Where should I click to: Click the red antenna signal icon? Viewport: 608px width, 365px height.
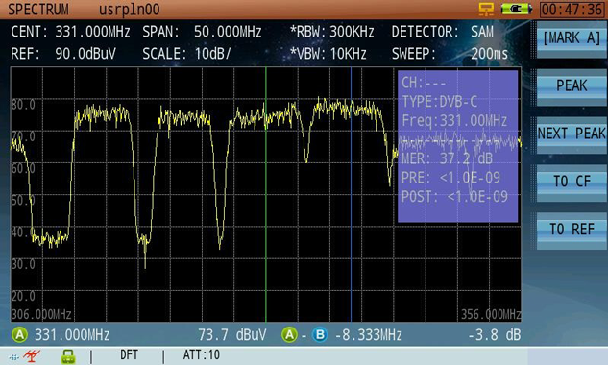[31, 355]
